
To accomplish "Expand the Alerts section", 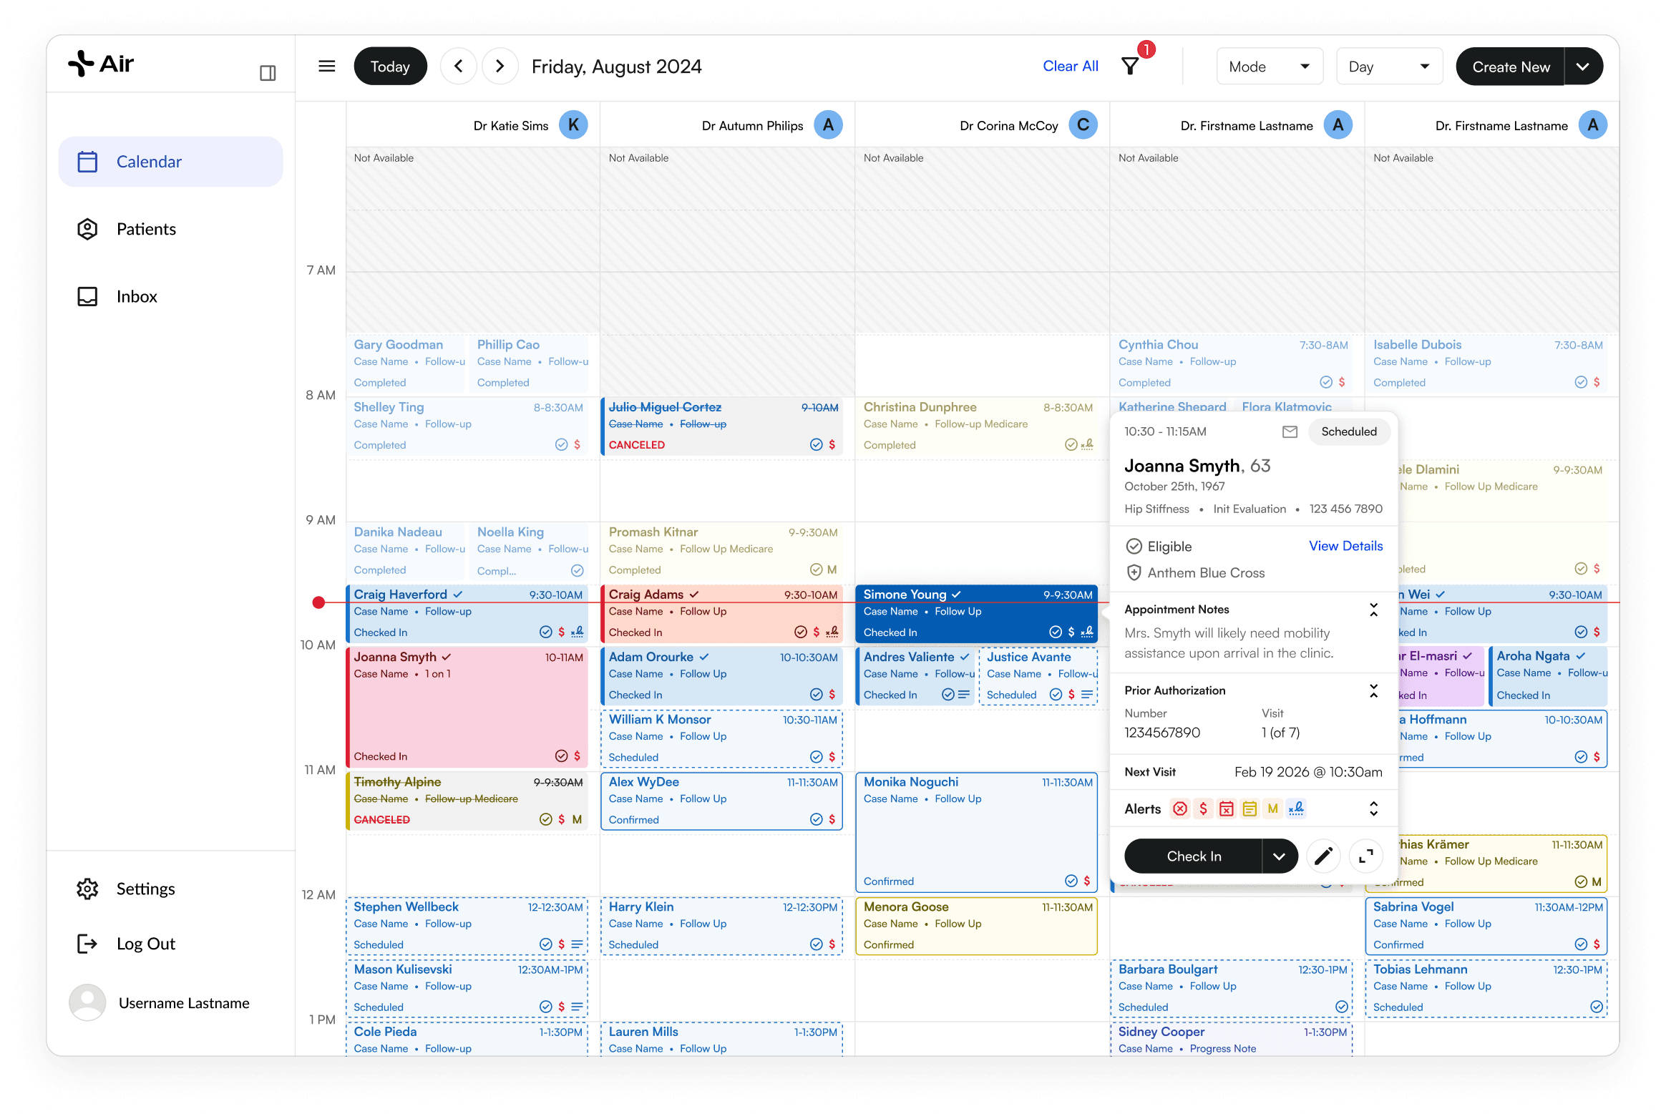I will pos(1373,808).
